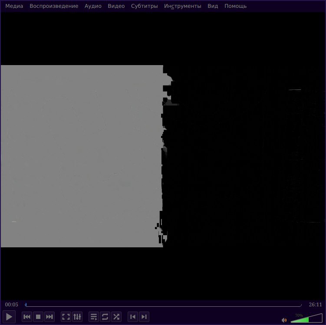Set volume on the green volume slider
This screenshot has height=325, width=326.
[x=306, y=318]
